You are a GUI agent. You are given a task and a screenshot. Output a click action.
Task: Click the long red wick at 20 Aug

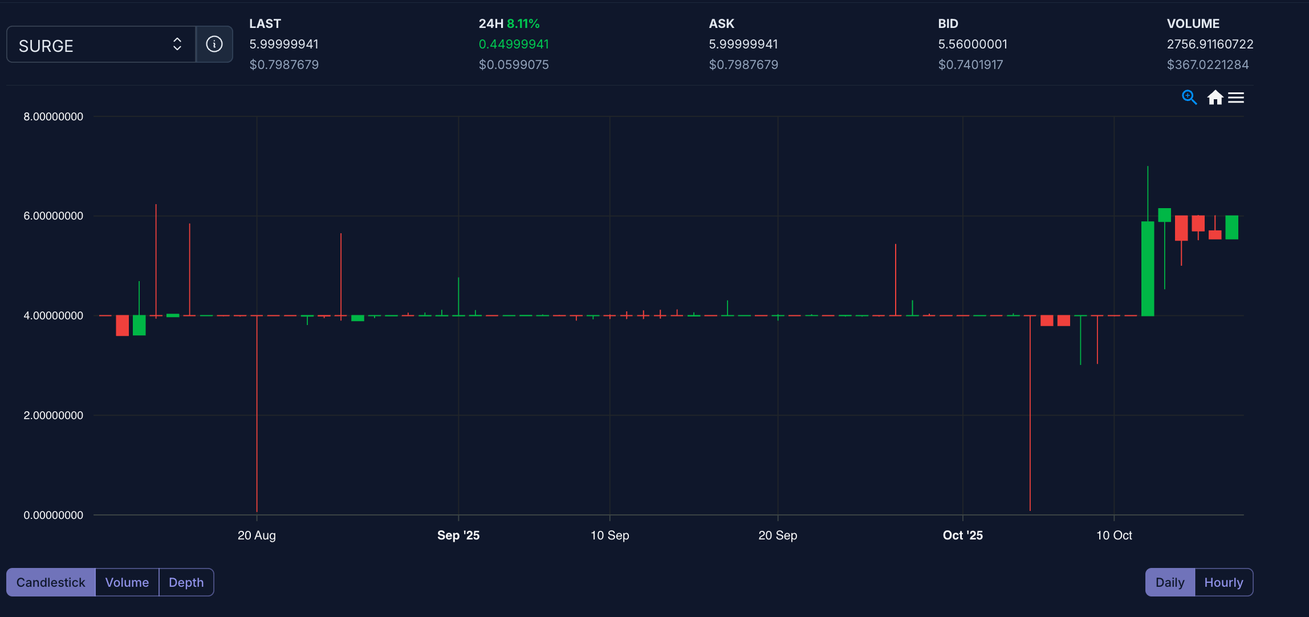pos(257,413)
